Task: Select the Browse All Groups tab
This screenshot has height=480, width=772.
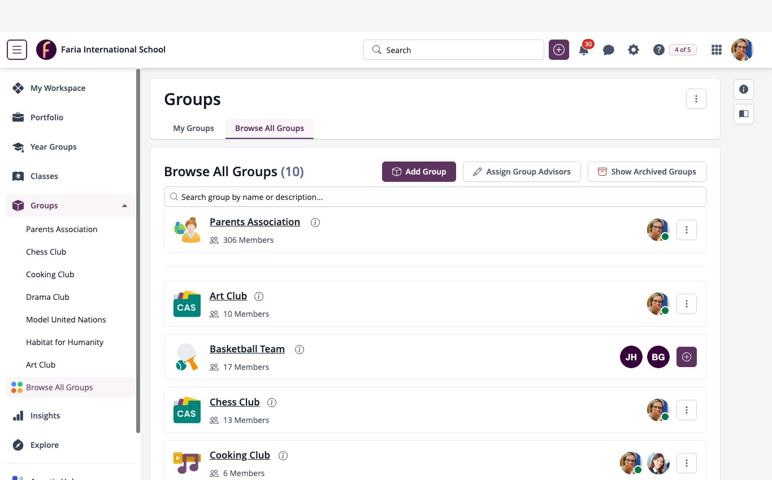Action: 270,128
